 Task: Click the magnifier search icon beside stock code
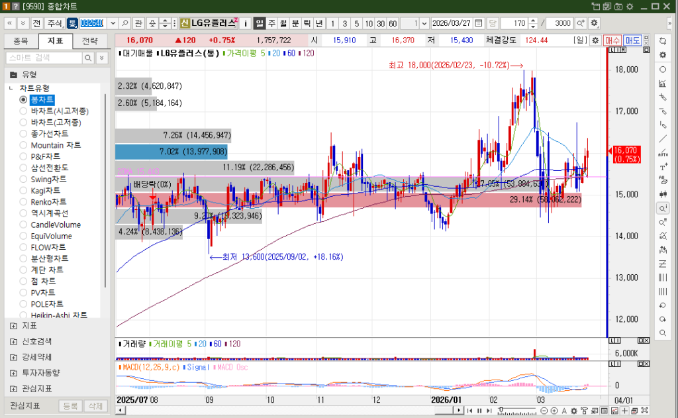coord(125,23)
